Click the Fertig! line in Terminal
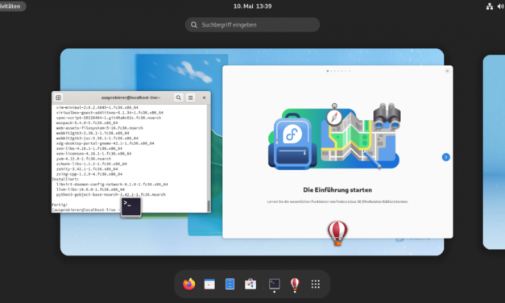This screenshot has height=303, width=505. pos(60,205)
